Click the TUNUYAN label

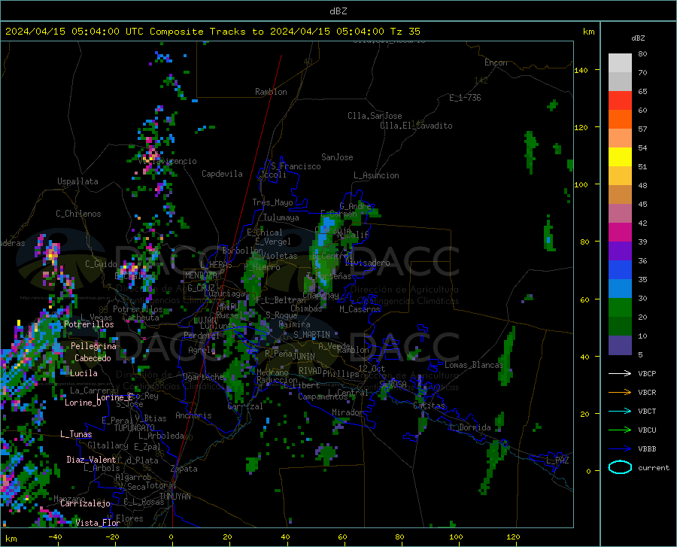(x=175, y=497)
